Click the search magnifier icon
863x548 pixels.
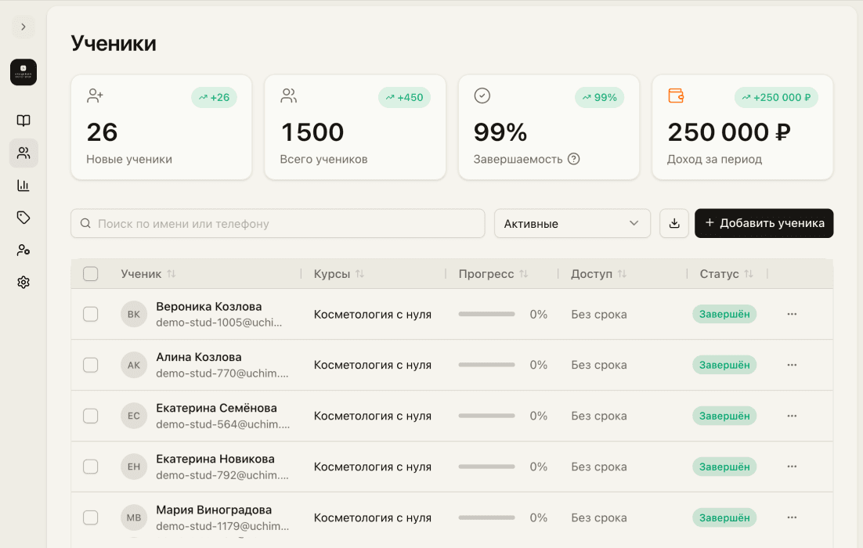(85, 223)
